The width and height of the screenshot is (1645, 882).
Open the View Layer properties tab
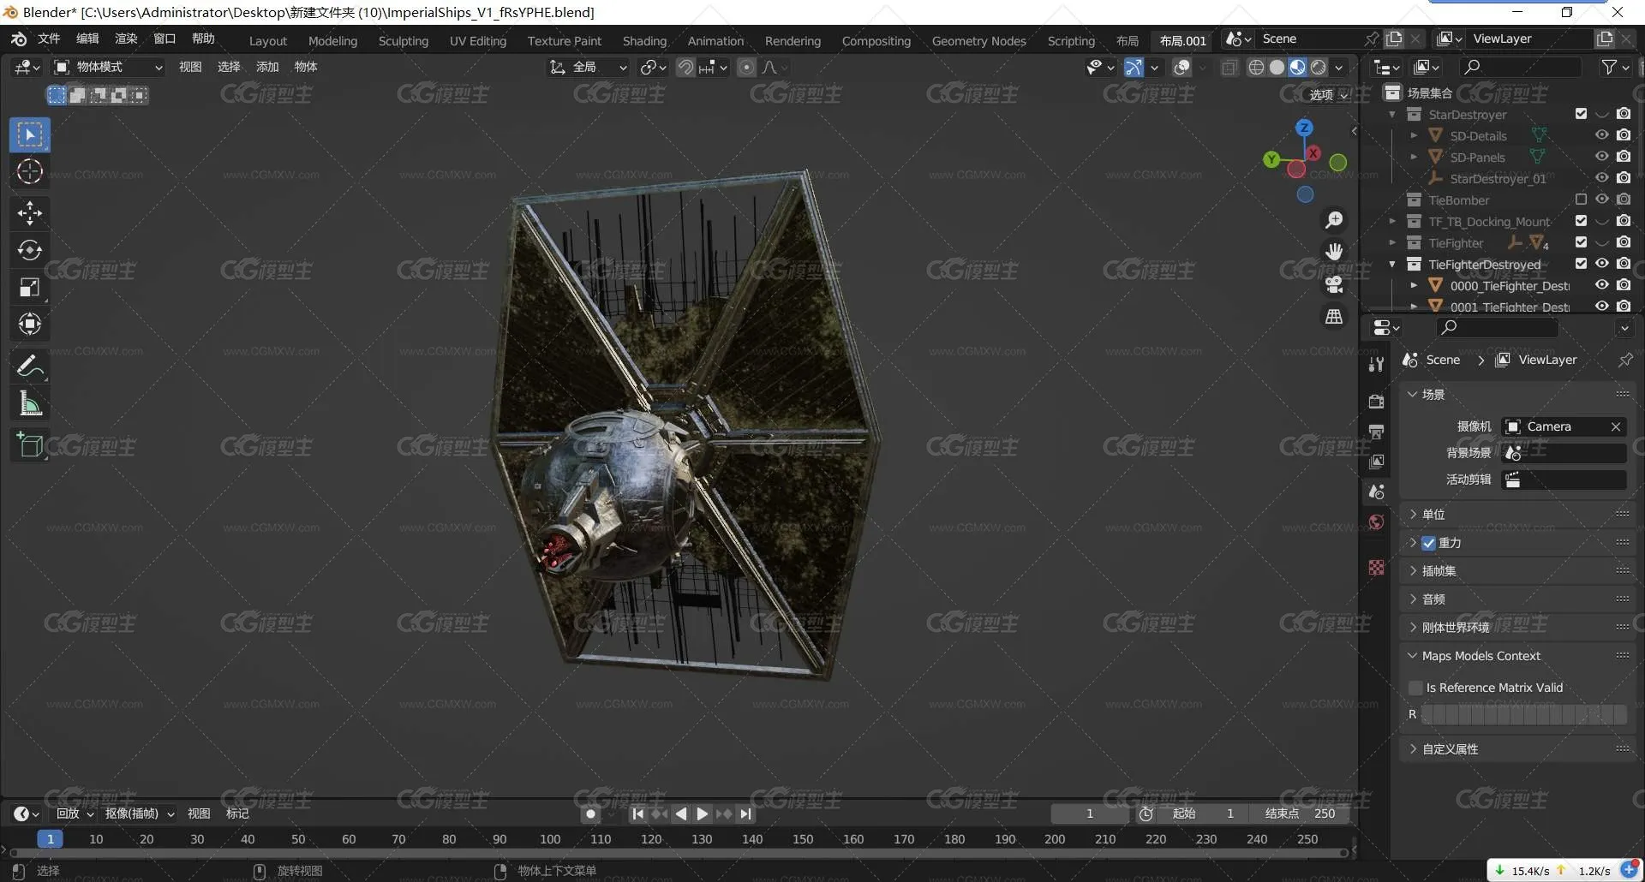pos(1376,462)
